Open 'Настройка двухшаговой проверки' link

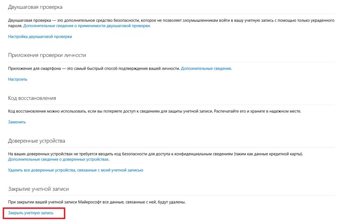[x=40, y=37]
